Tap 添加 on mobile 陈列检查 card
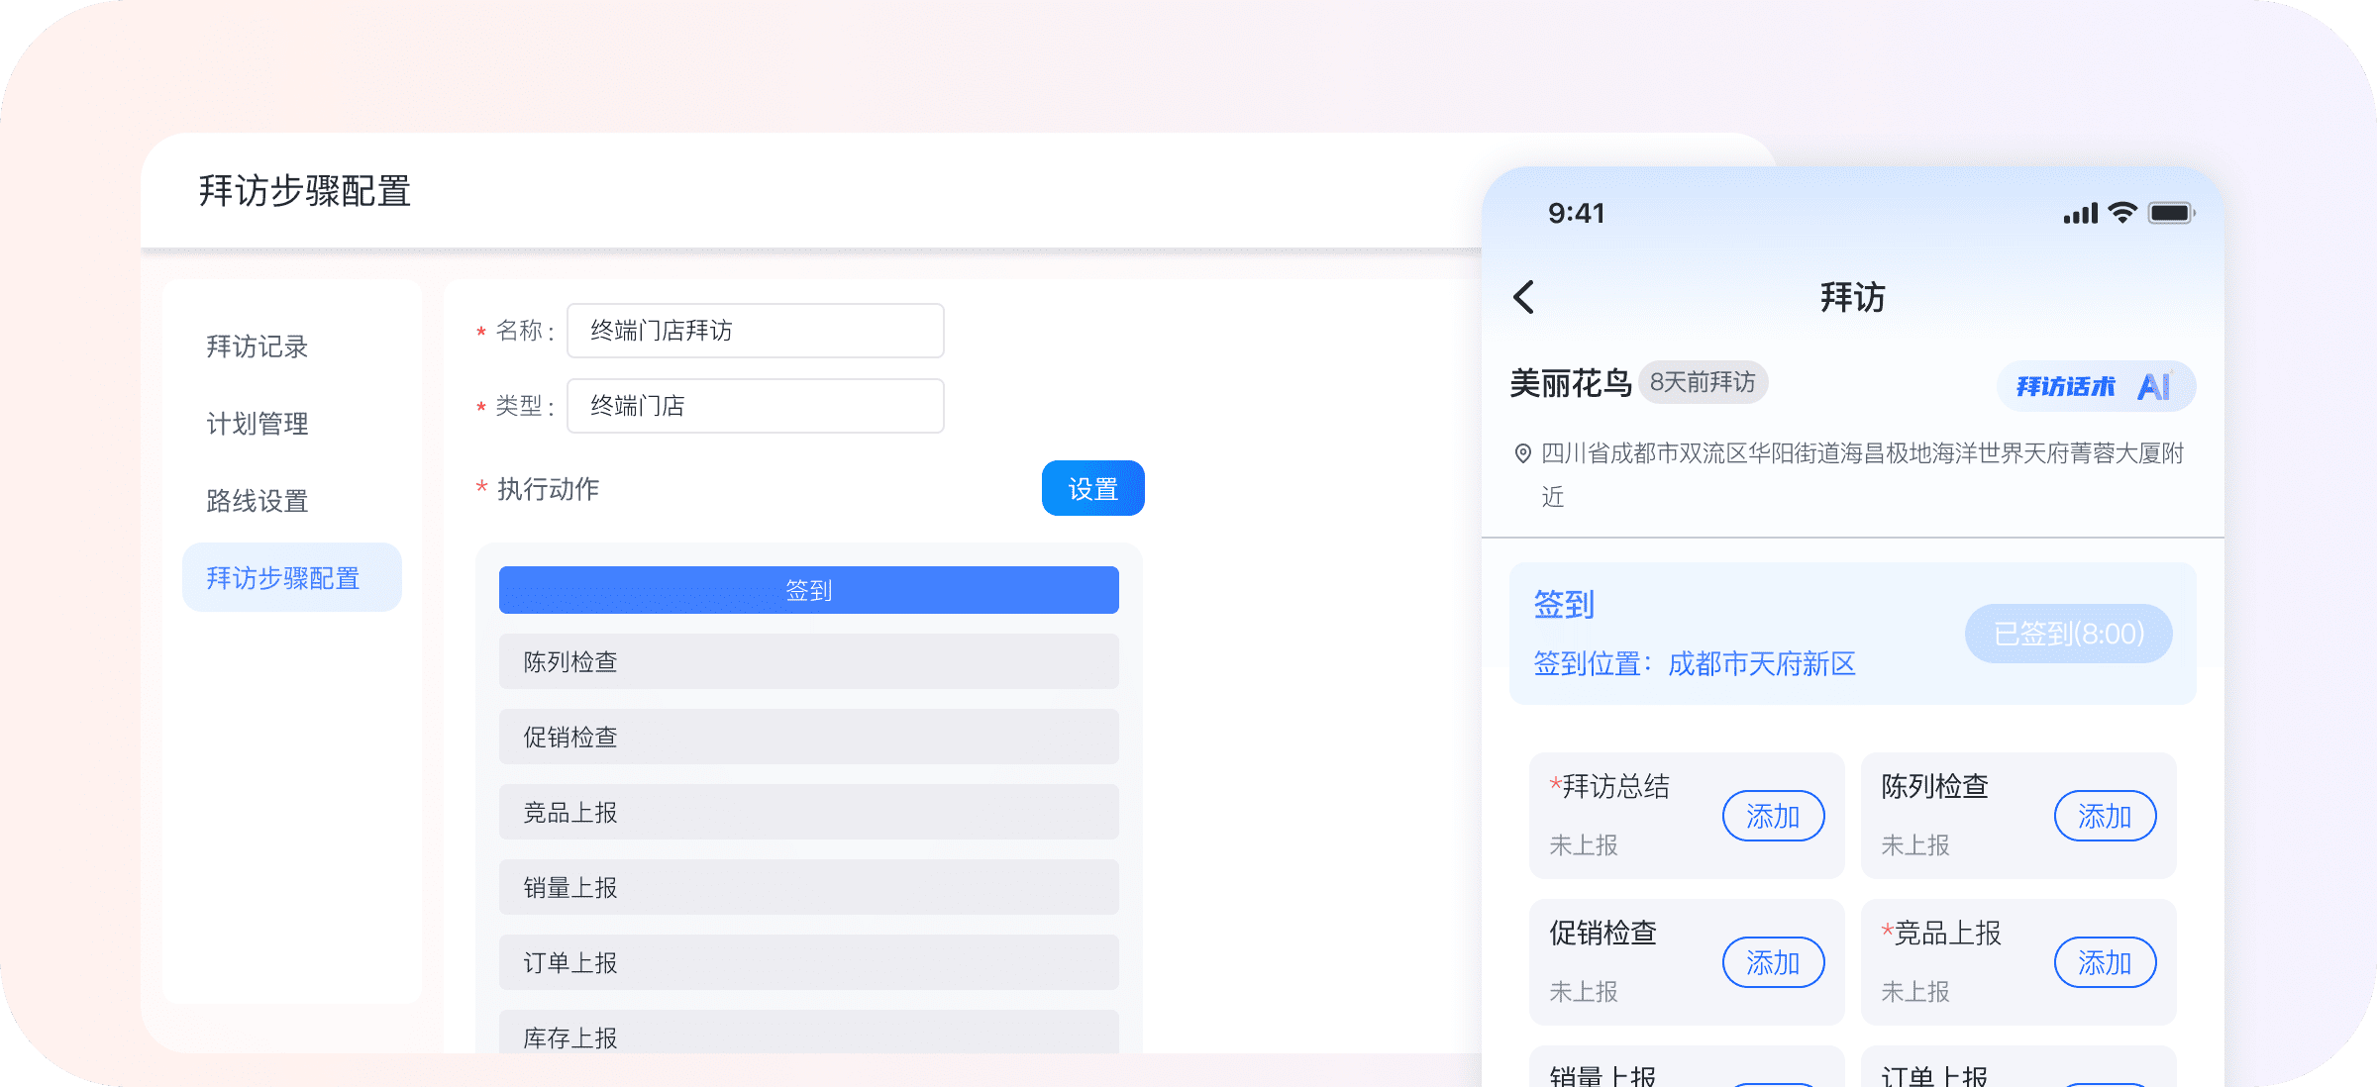This screenshot has width=2377, height=1087. 2105,817
